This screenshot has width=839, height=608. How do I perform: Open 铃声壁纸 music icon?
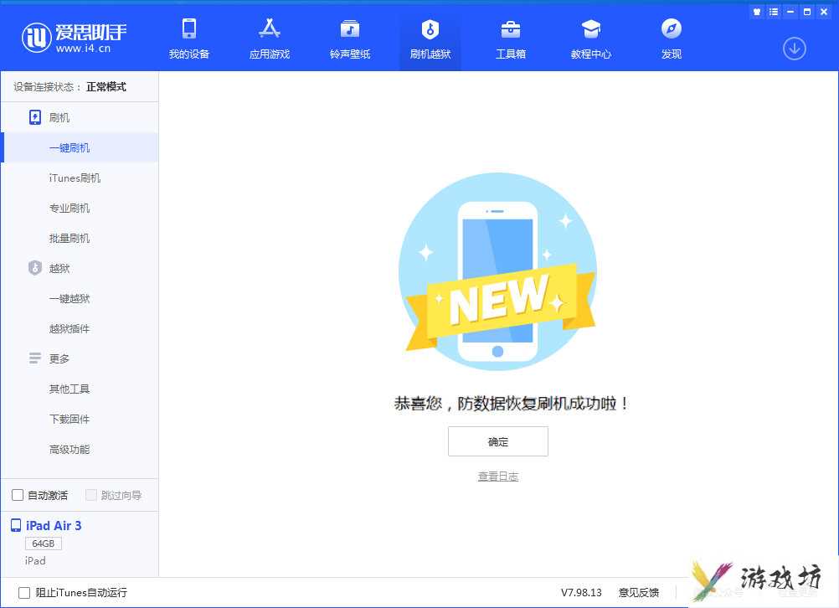350,29
